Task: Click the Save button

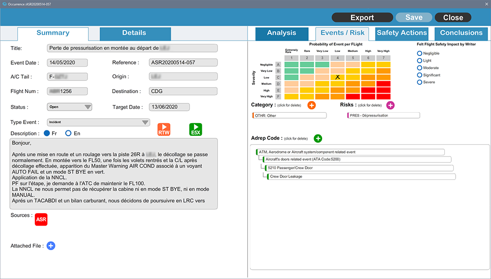Action: pyautogui.click(x=413, y=17)
